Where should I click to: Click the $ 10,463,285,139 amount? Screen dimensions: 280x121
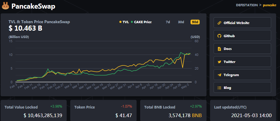[43, 115]
